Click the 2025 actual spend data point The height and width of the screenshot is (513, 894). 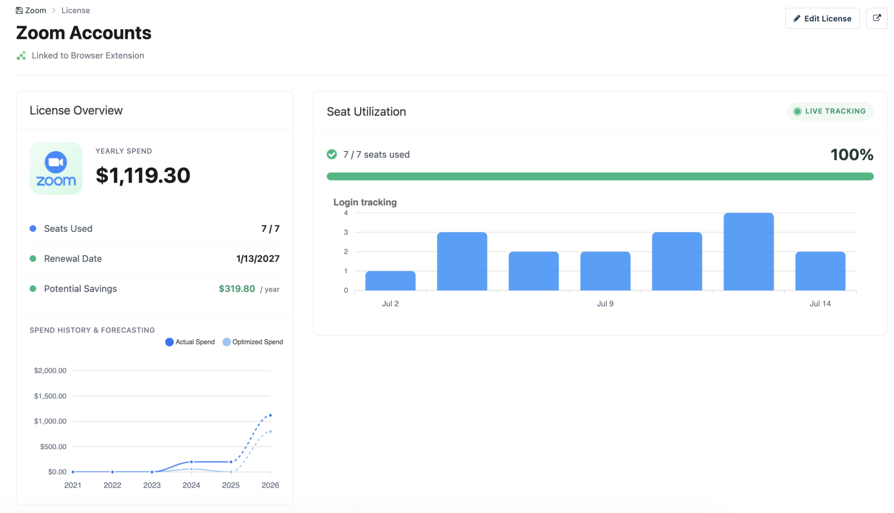tap(231, 462)
